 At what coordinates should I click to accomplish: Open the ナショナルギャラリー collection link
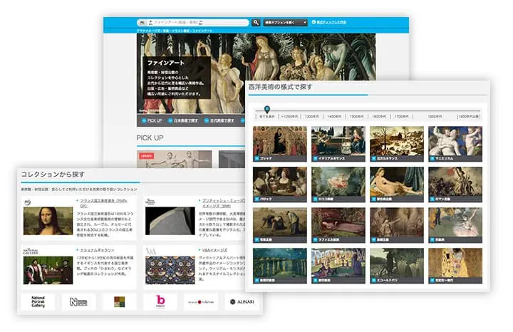97,250
